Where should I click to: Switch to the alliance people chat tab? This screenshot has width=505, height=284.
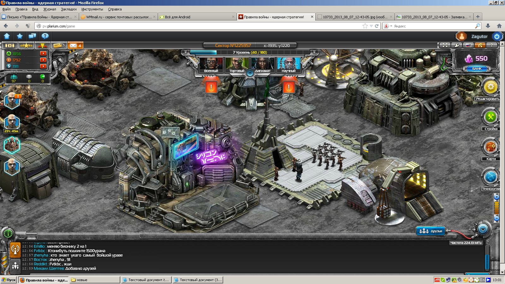pos(15,266)
